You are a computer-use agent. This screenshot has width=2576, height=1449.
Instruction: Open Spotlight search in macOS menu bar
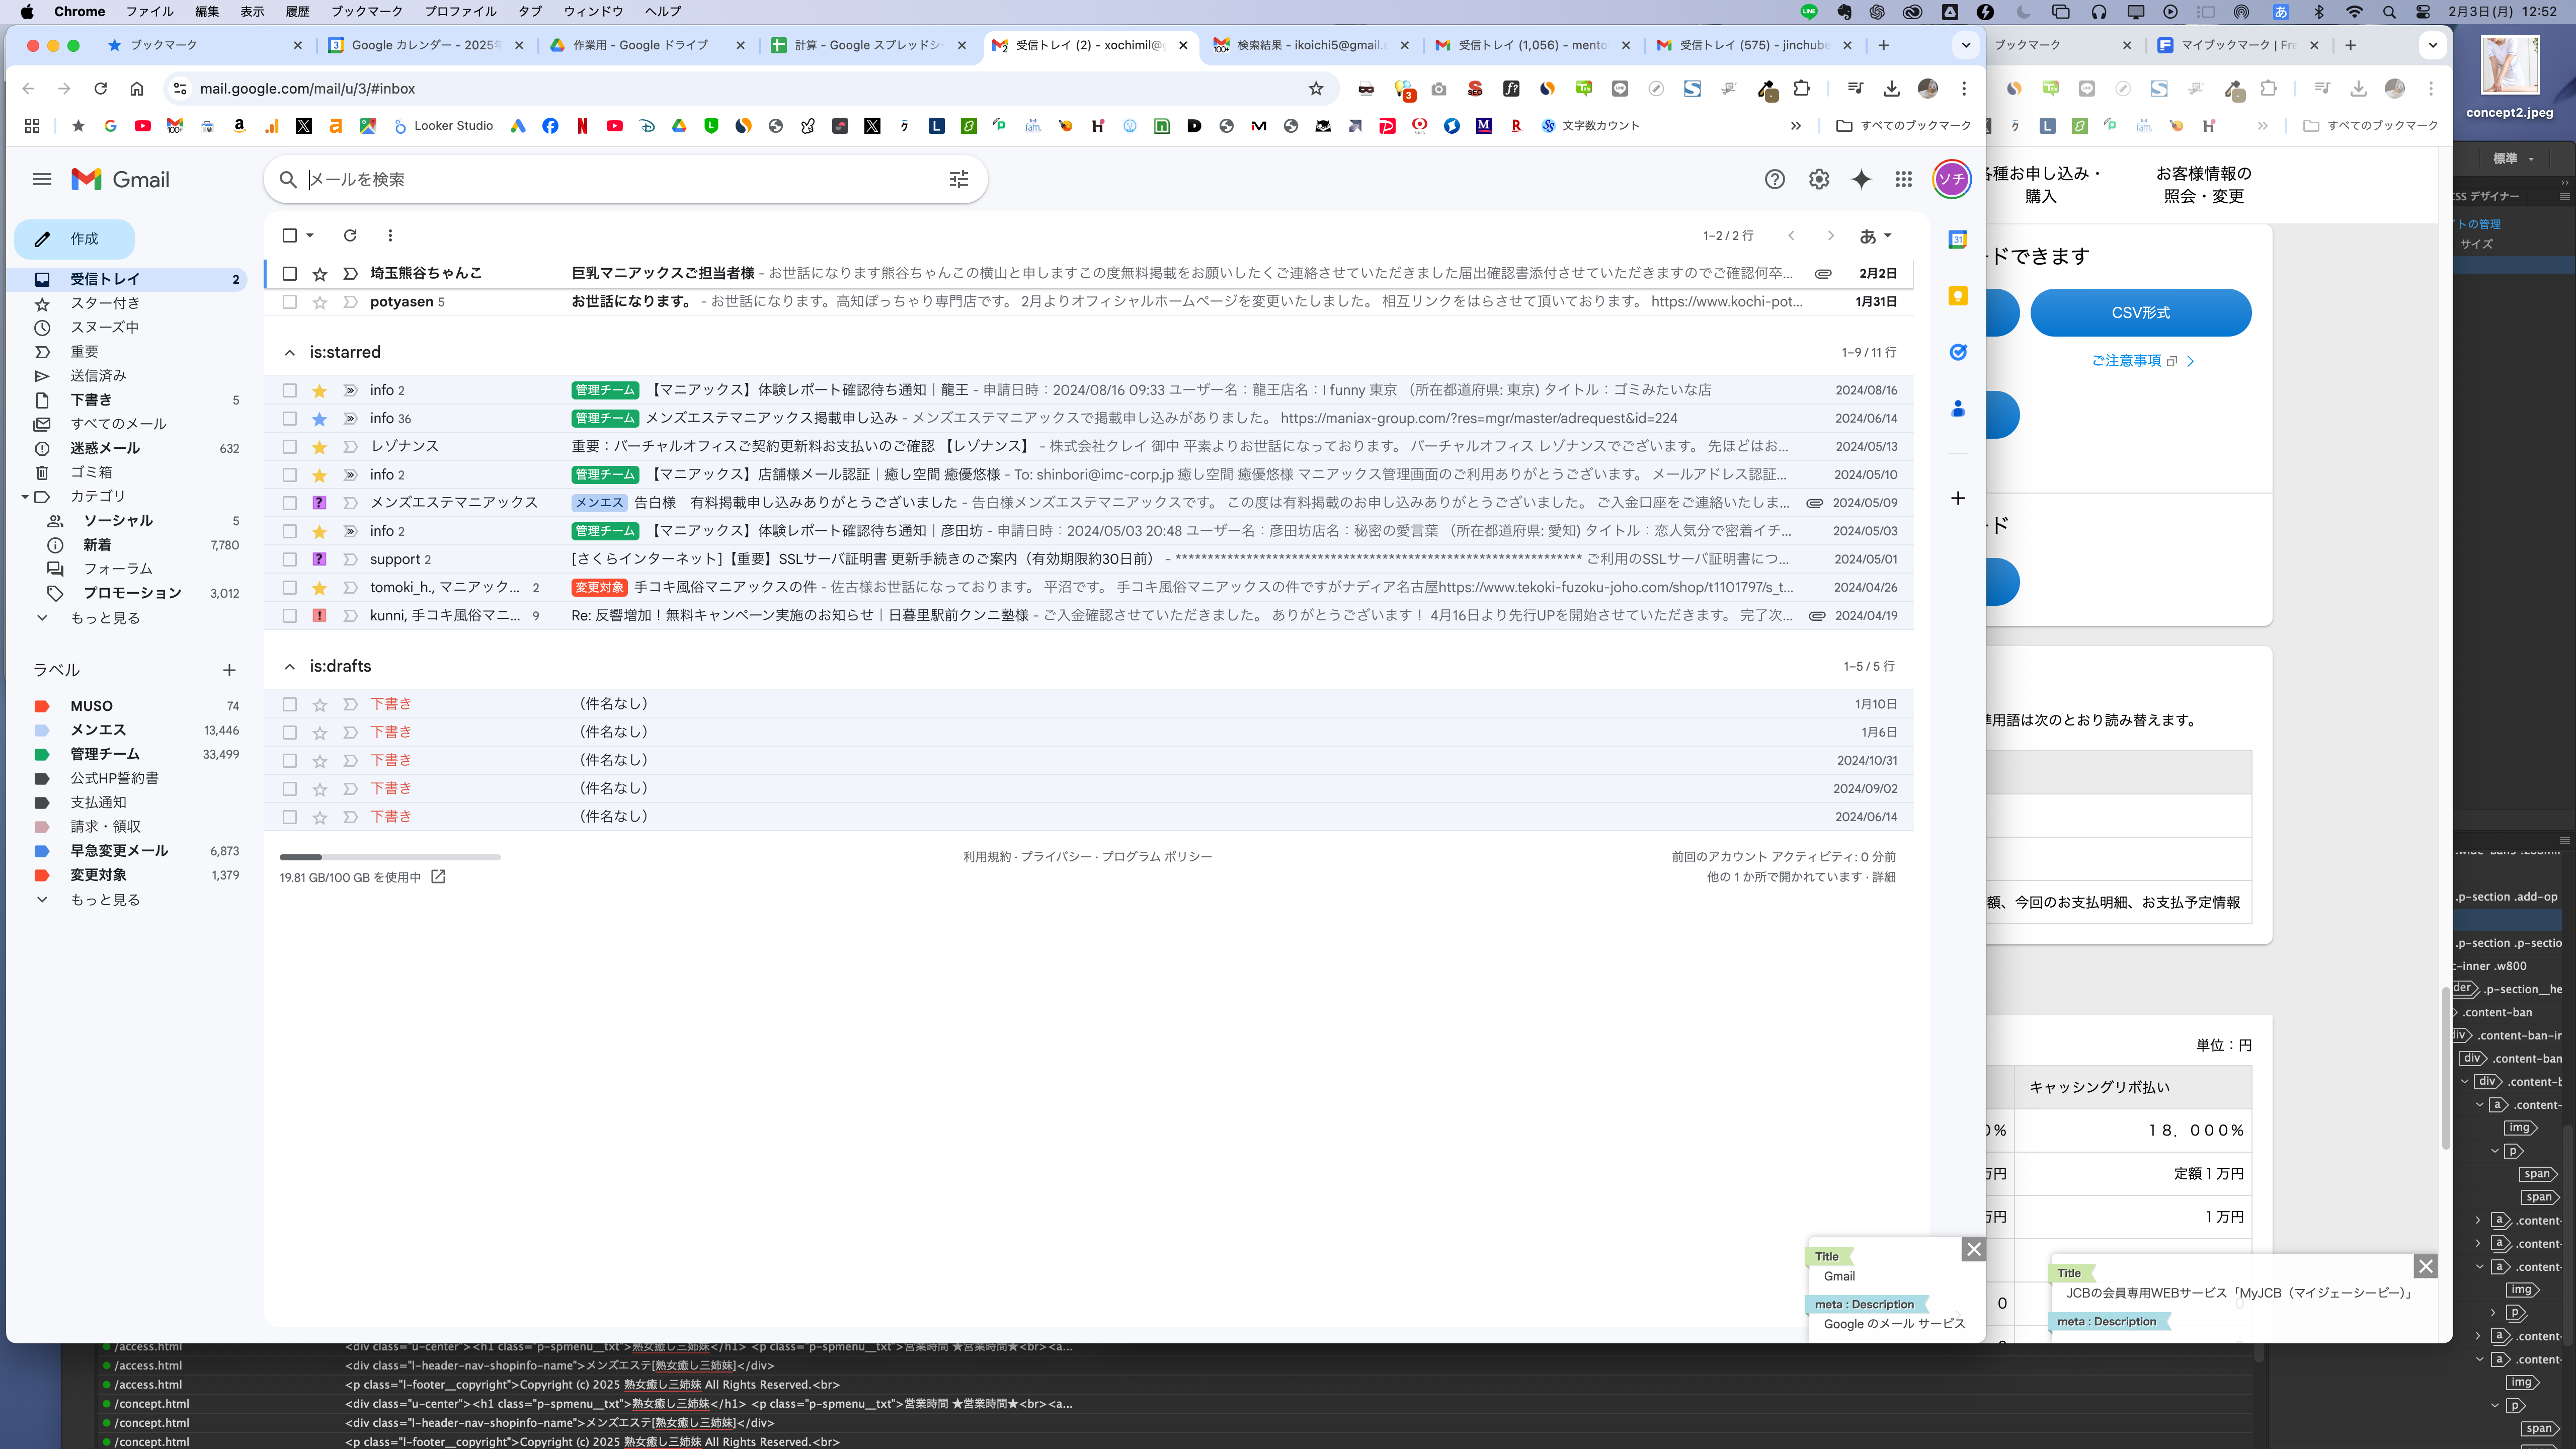pyautogui.click(x=2389, y=12)
